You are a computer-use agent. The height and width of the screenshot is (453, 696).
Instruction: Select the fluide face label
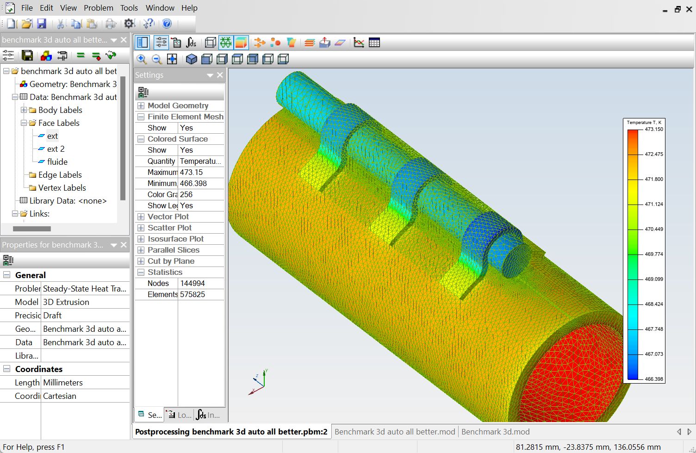coord(57,162)
